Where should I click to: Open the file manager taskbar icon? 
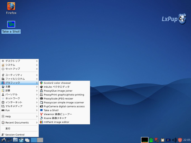pyautogui.click(x=16, y=140)
